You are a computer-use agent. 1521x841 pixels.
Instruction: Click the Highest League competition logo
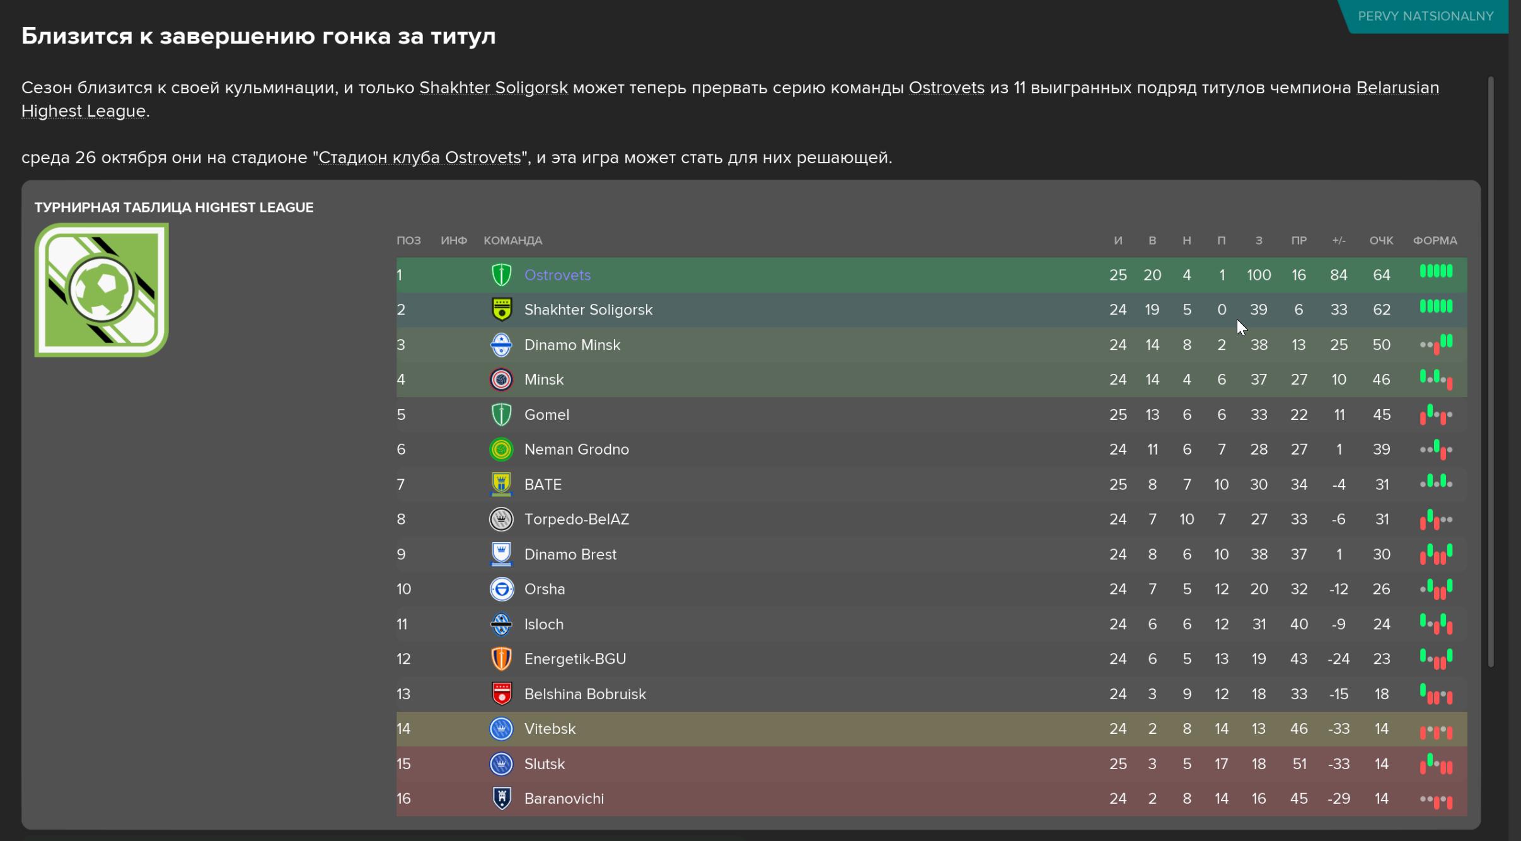(101, 290)
